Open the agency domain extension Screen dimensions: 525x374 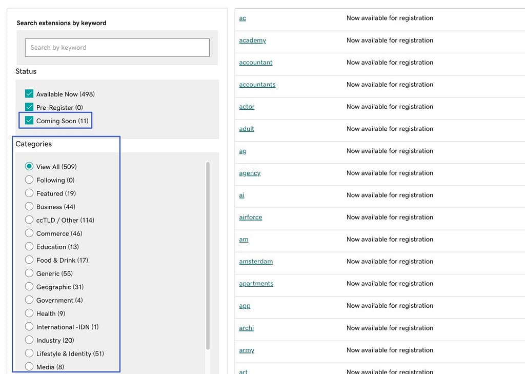coord(250,173)
